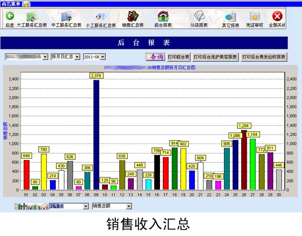Click the 全部关闭 red X icon
Viewport: 302px width, 236px height.
click(x=277, y=17)
